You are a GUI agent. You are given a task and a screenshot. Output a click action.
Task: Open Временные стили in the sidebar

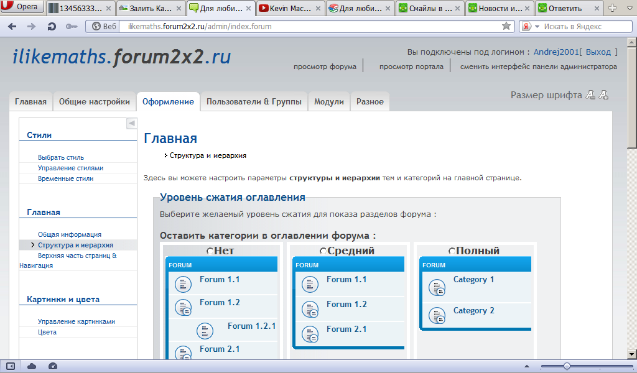65,178
